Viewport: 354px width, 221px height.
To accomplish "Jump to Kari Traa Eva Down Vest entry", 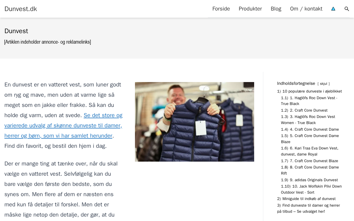I will click(309, 151).
